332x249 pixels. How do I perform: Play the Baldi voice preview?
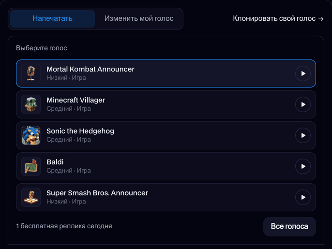click(x=303, y=166)
